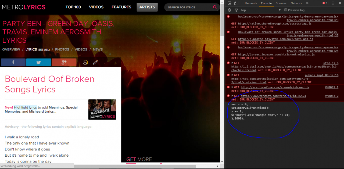The height and width of the screenshot is (169, 344).
Task: Click the ARTISTS nav button
Action: point(147,7)
